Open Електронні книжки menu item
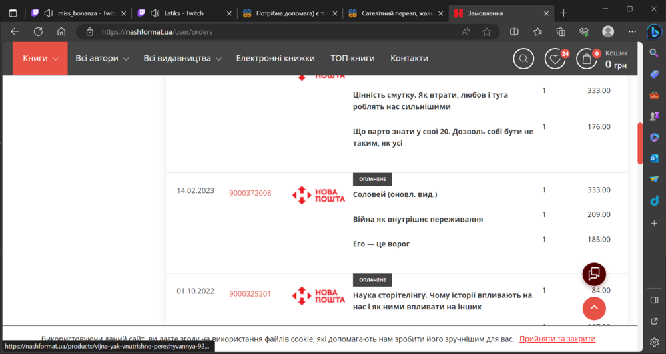The image size is (666, 354). coord(275,58)
